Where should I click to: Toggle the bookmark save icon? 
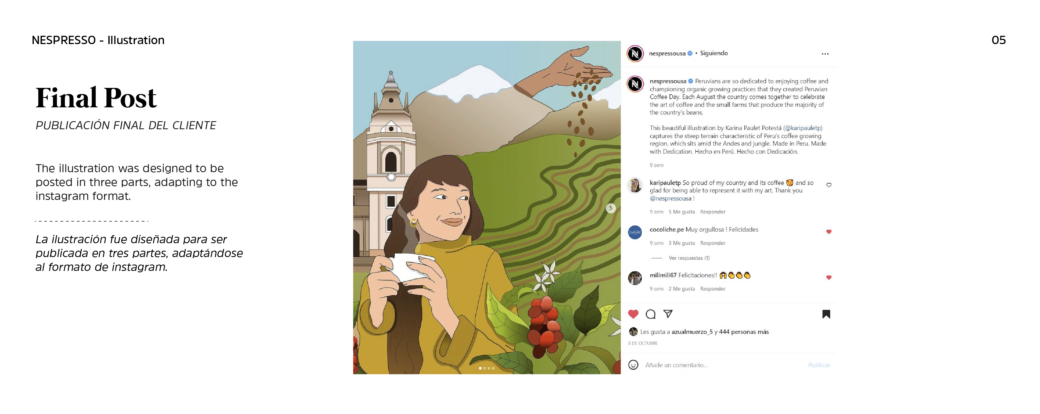tap(826, 314)
